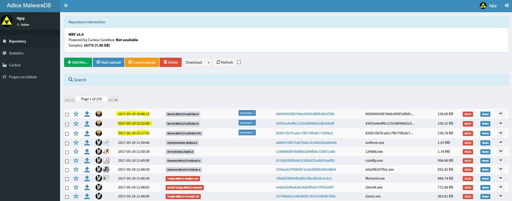Click the PDF file icon in cuteftp.exe row
Screen dimensions: 512x201
(106, 160)
